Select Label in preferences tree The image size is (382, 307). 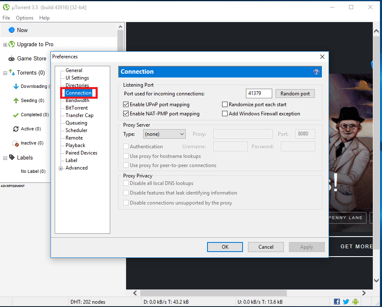click(71, 160)
